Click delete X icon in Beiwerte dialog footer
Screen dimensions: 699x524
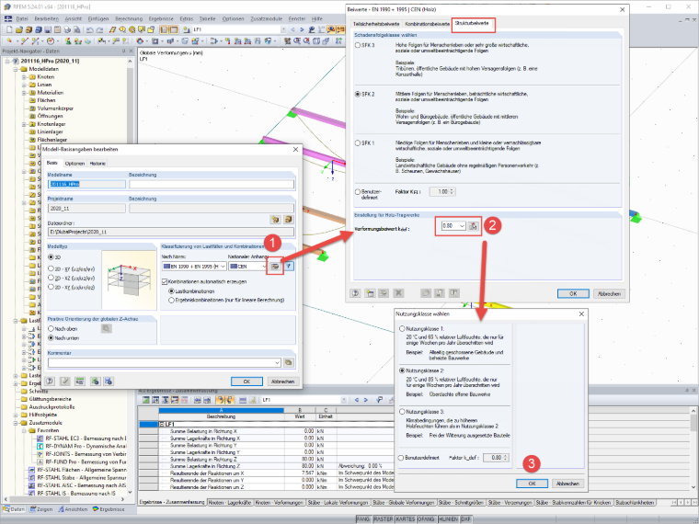click(398, 293)
